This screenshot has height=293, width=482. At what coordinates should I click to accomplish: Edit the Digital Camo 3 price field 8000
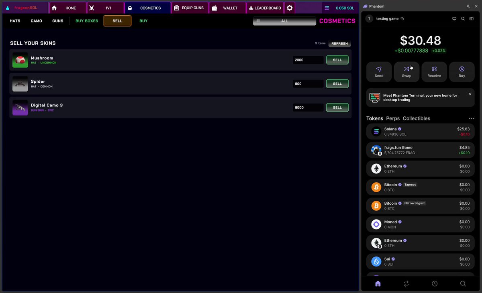(308, 108)
